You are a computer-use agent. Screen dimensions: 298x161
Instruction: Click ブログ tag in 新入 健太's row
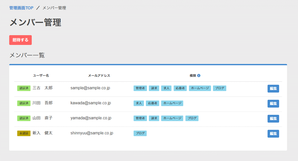140,133
